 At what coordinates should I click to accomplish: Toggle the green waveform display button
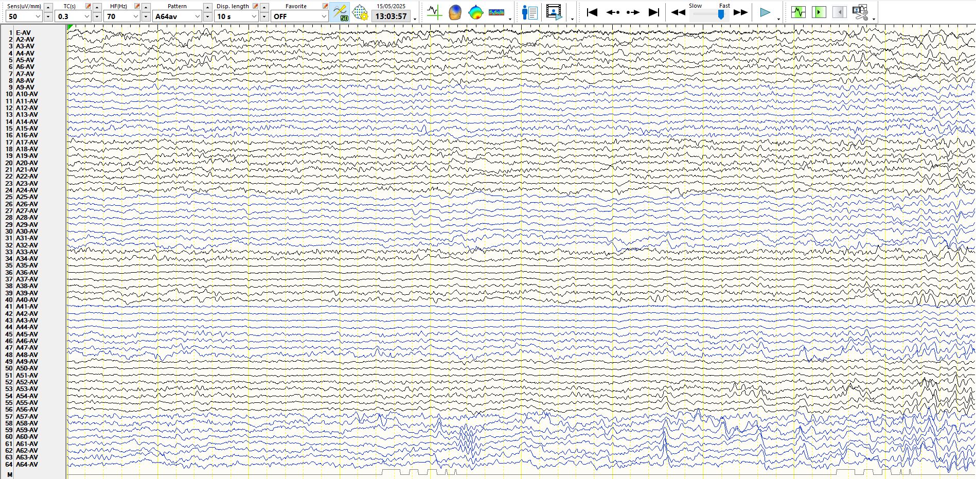[798, 12]
